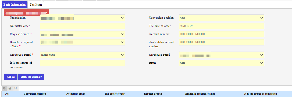Open the Conversion position dropdown
This screenshot has width=292, height=97.
coord(222,18)
